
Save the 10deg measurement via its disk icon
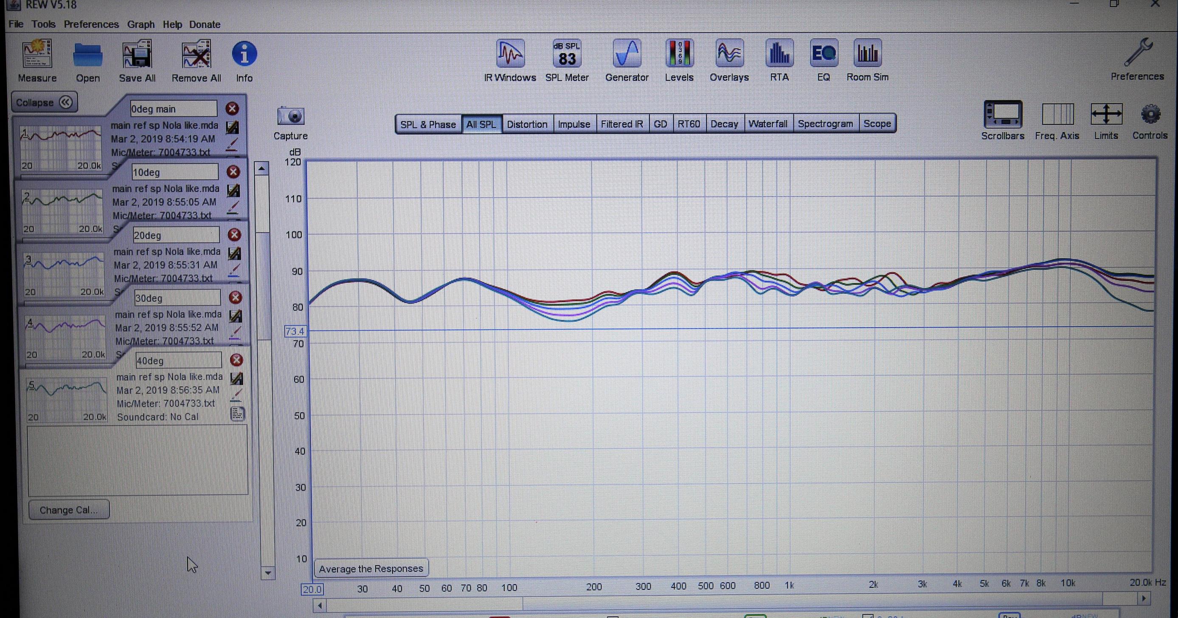coord(234,190)
